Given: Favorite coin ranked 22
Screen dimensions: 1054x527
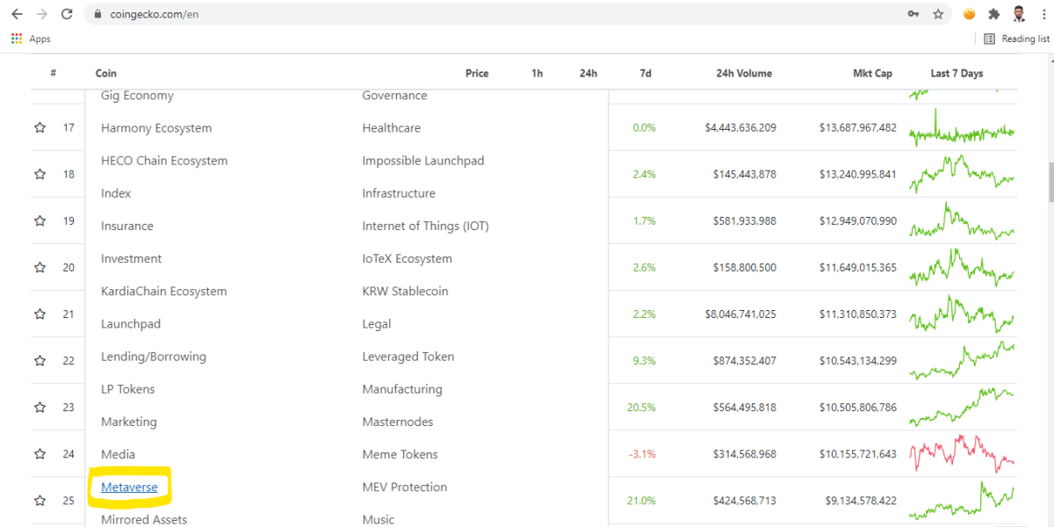Looking at the screenshot, I should point(40,360).
